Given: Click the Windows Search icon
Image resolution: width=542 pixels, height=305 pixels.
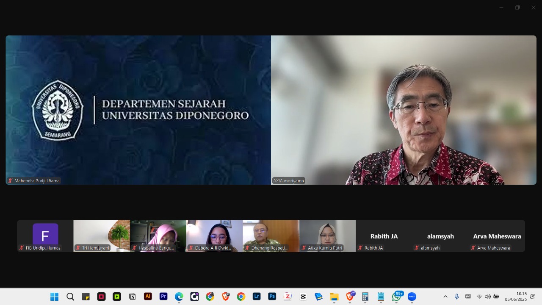Looking at the screenshot, I should tap(70, 297).
